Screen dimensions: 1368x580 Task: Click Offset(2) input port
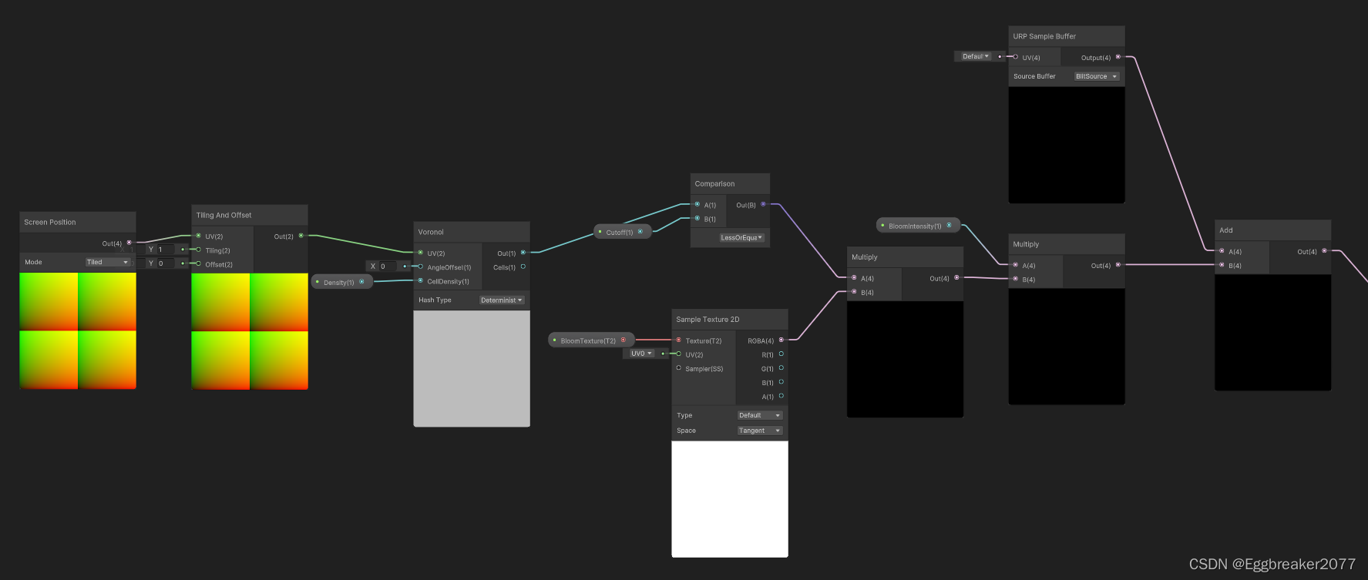198,263
